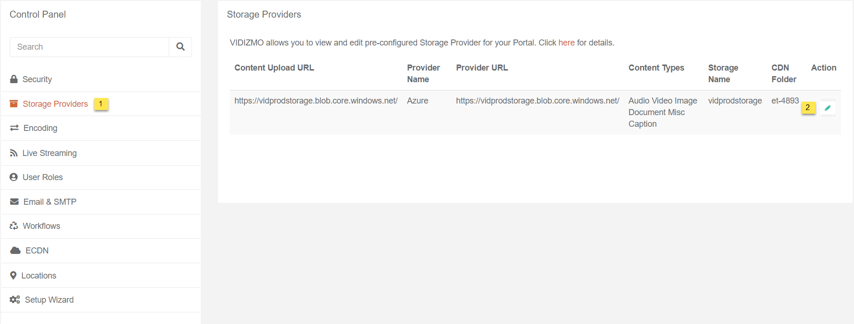Click the 'here' details link
The height and width of the screenshot is (324, 854).
point(566,43)
